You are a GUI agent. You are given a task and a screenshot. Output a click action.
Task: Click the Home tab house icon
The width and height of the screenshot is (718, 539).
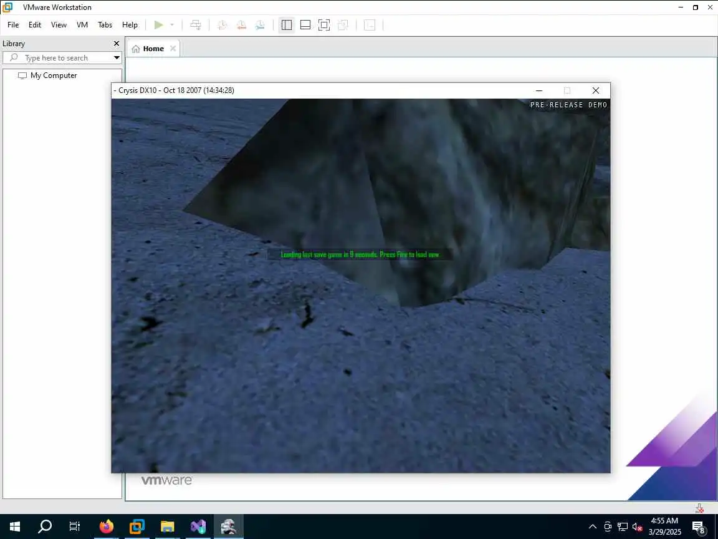point(135,49)
